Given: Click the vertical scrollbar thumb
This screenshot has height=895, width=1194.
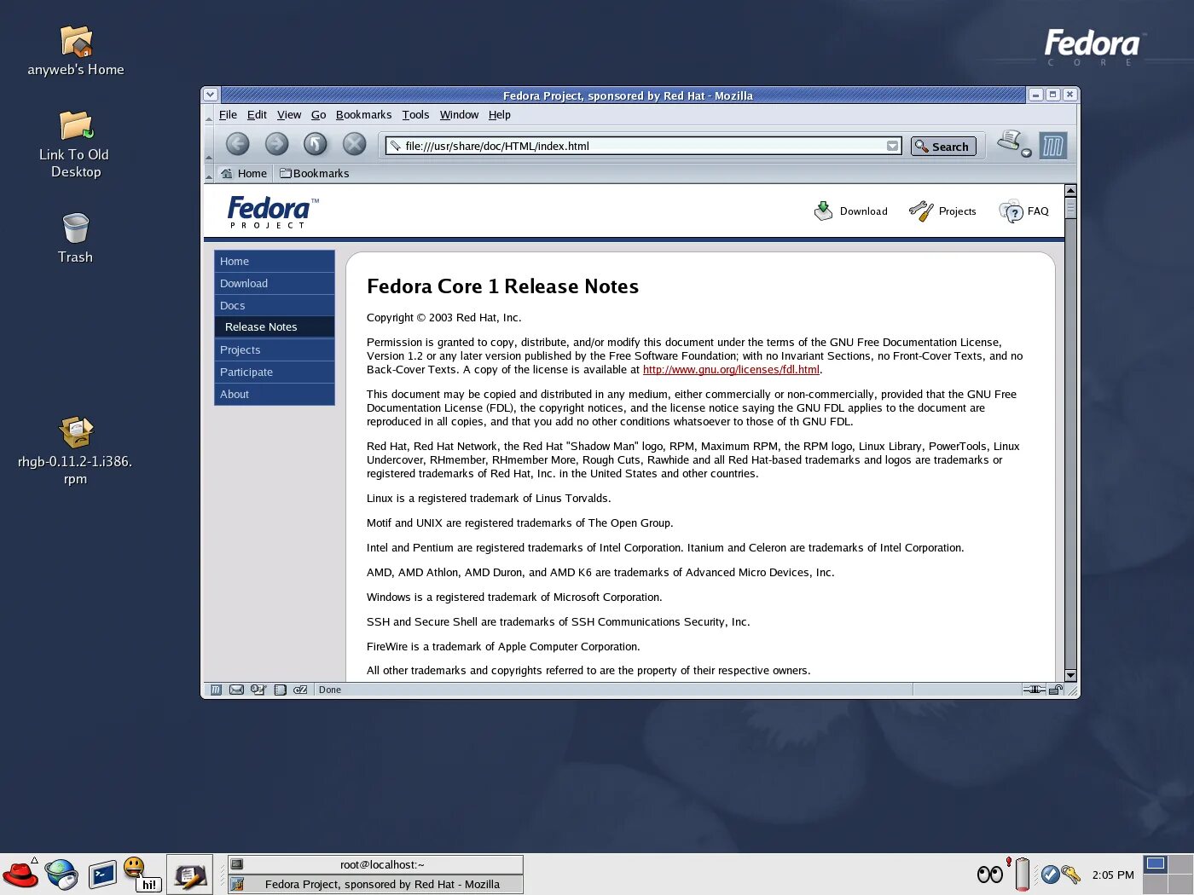Looking at the screenshot, I should (1070, 207).
